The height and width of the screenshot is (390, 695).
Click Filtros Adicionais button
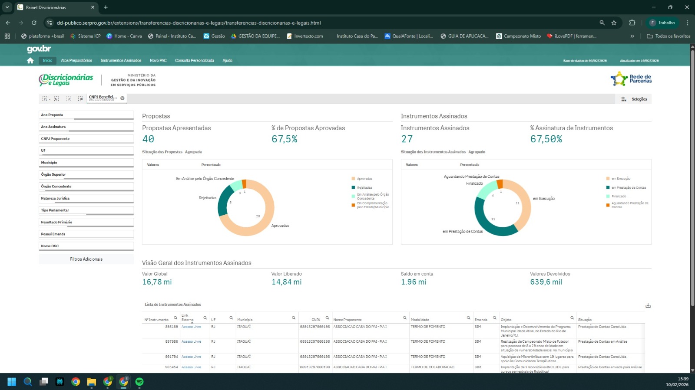(86, 259)
